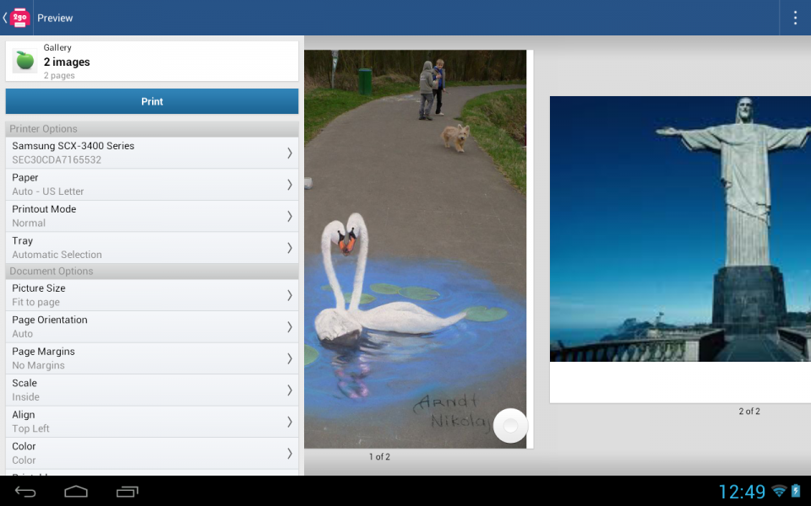The width and height of the screenshot is (811, 506).
Task: Tap the battery status icon
Action: pyautogui.click(x=796, y=492)
